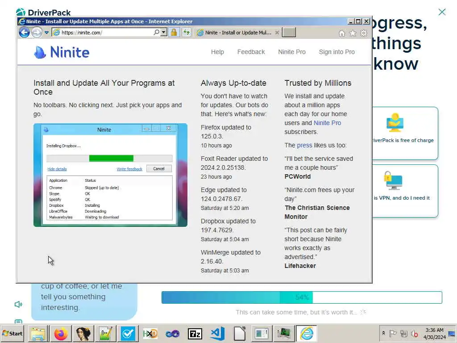The image size is (457, 343).
Task: Go to the home page via the house icon
Action: [341, 33]
